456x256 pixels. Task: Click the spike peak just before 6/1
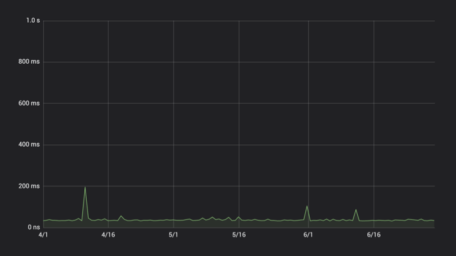click(x=307, y=206)
